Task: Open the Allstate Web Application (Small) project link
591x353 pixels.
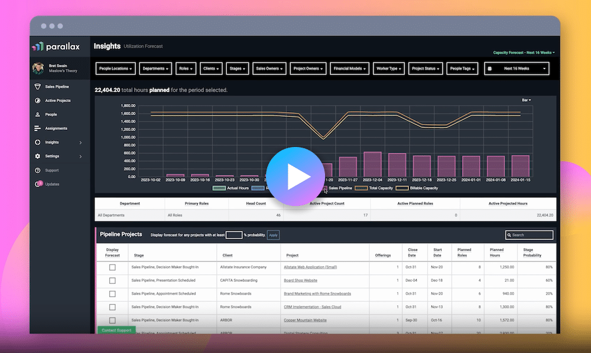Action: click(x=310, y=267)
